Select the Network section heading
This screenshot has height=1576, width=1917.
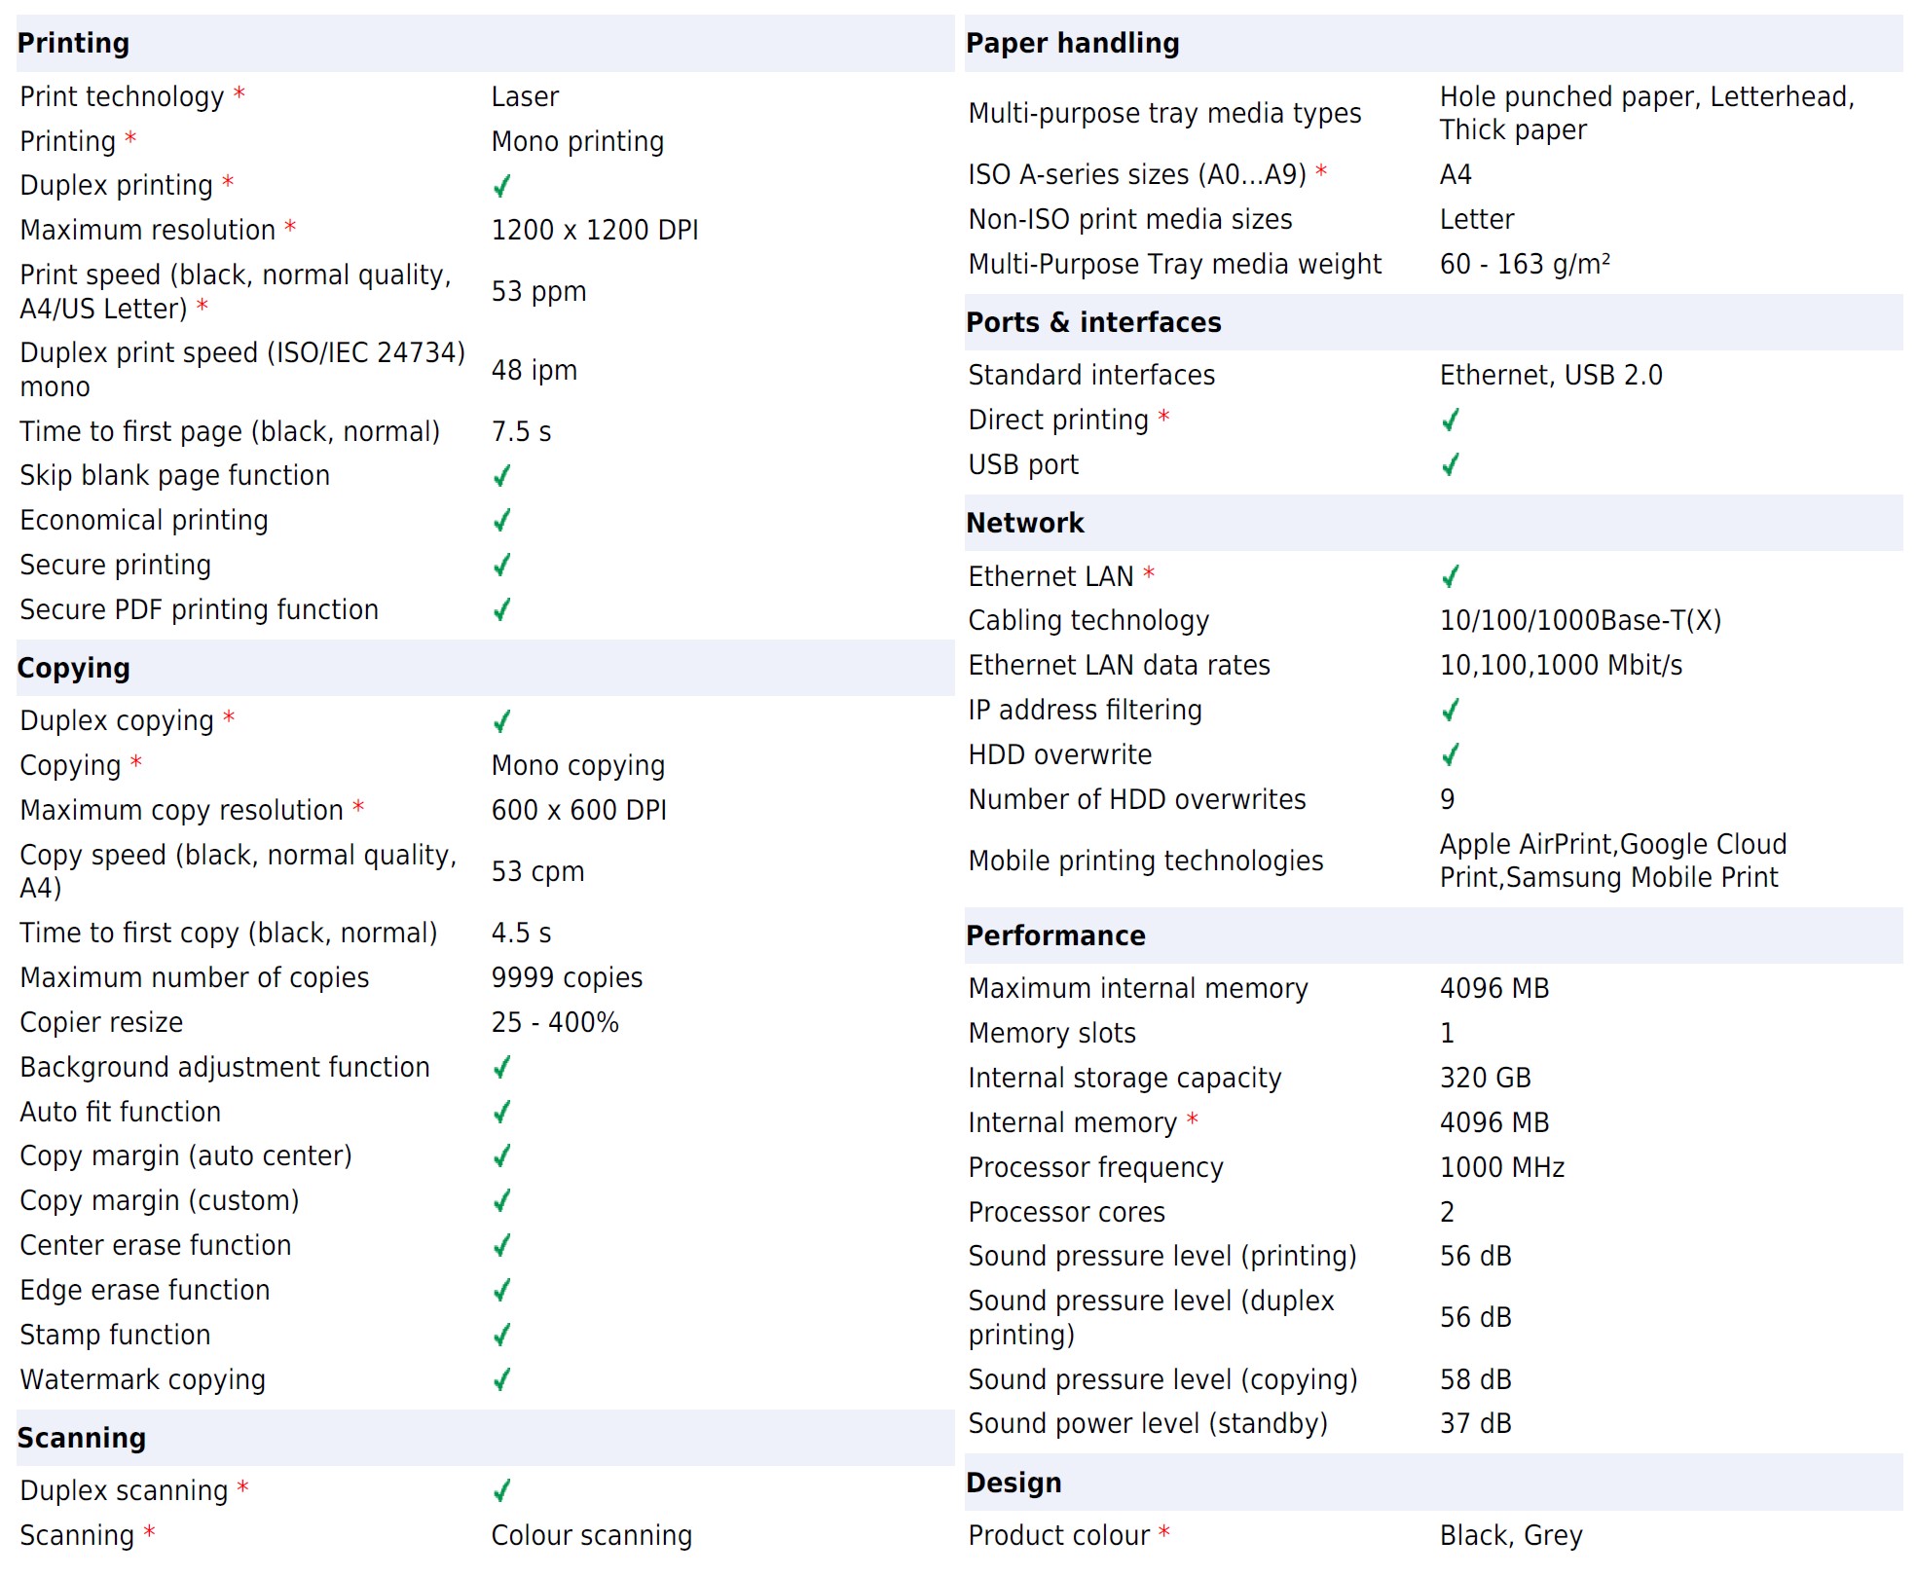pyautogui.click(x=1024, y=523)
